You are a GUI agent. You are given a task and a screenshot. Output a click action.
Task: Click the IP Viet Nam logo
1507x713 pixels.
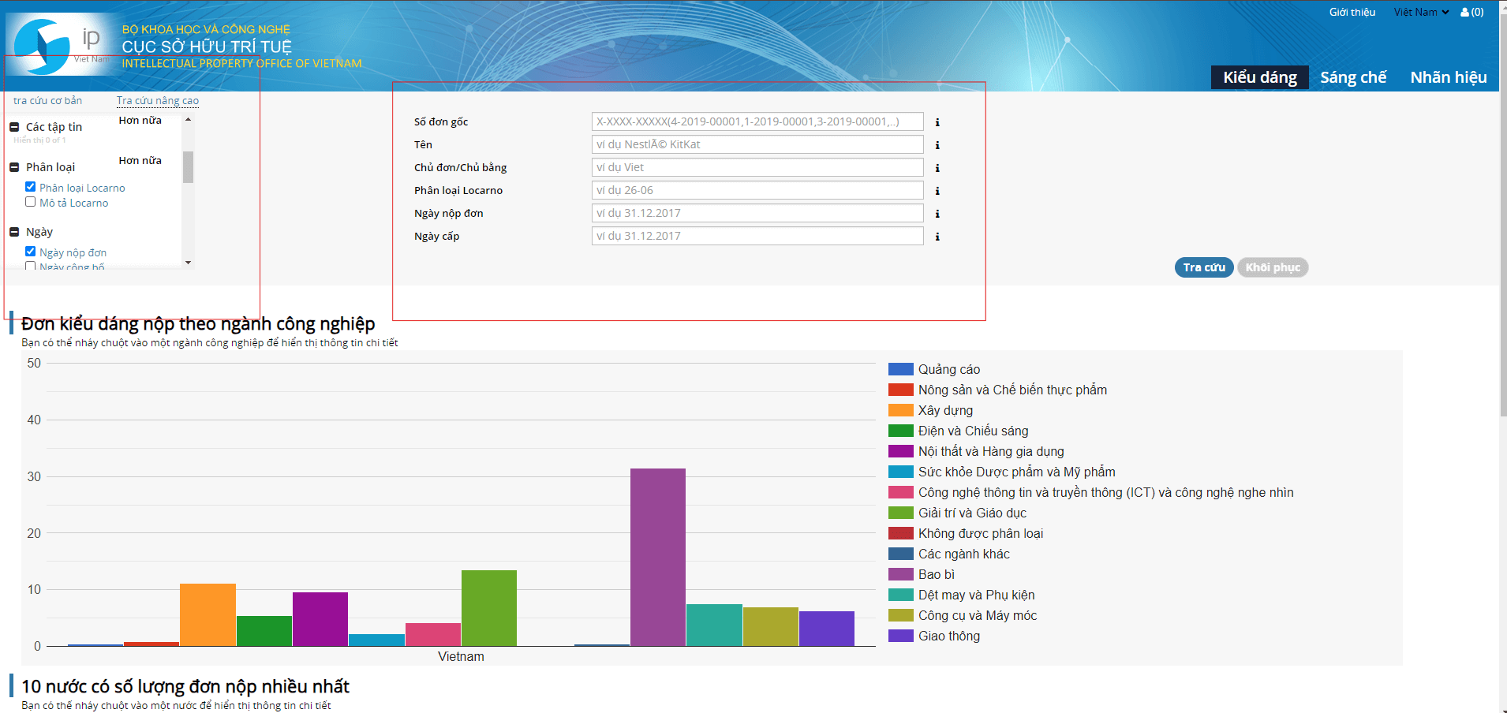click(59, 47)
